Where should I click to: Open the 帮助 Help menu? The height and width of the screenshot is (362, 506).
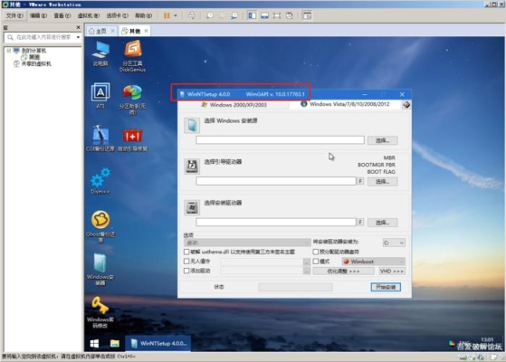coord(143,15)
